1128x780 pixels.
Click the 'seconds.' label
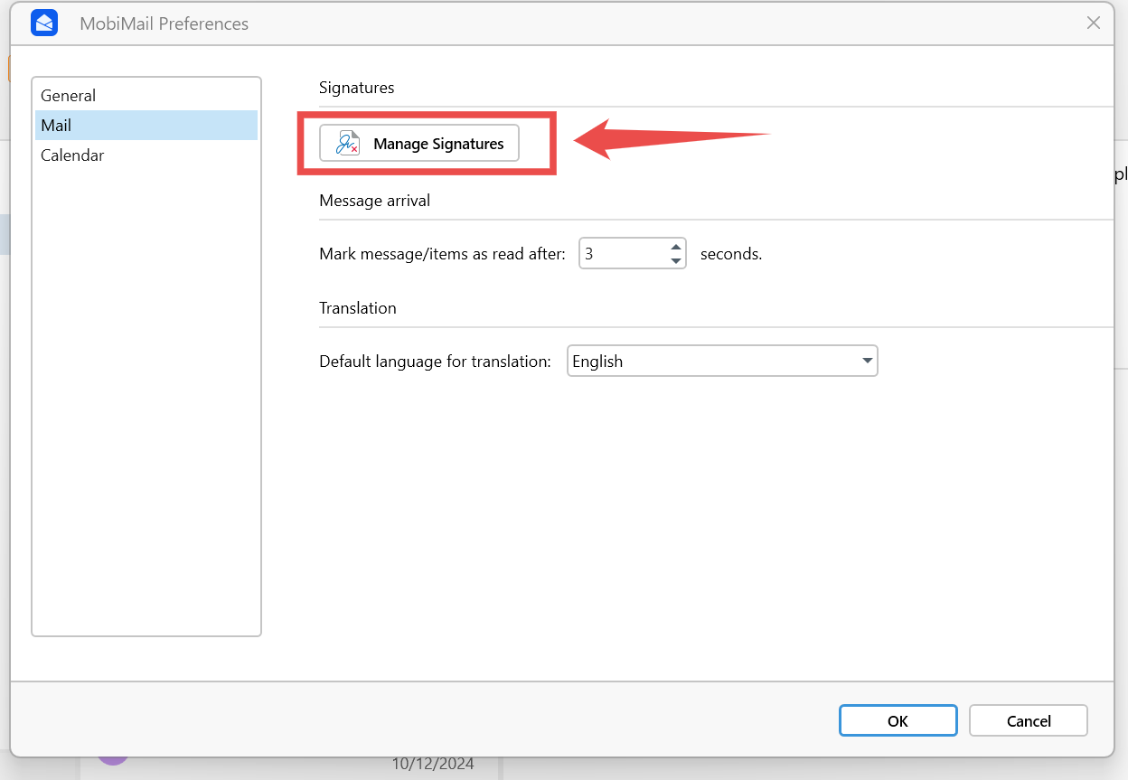coord(731,254)
